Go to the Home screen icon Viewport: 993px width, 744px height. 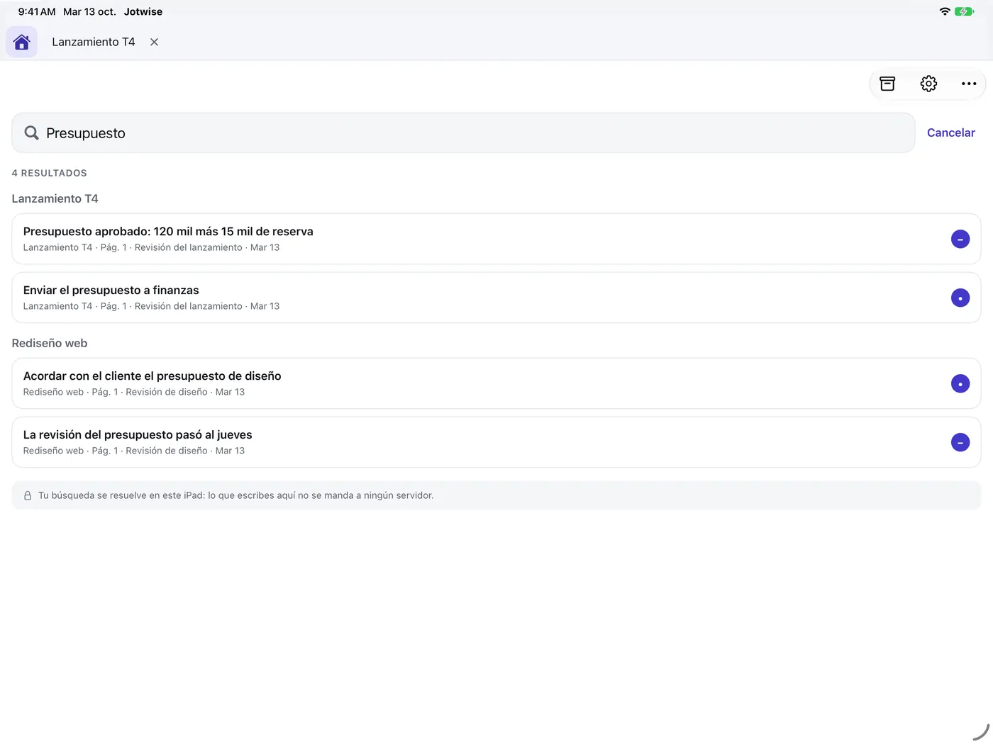[x=21, y=42]
